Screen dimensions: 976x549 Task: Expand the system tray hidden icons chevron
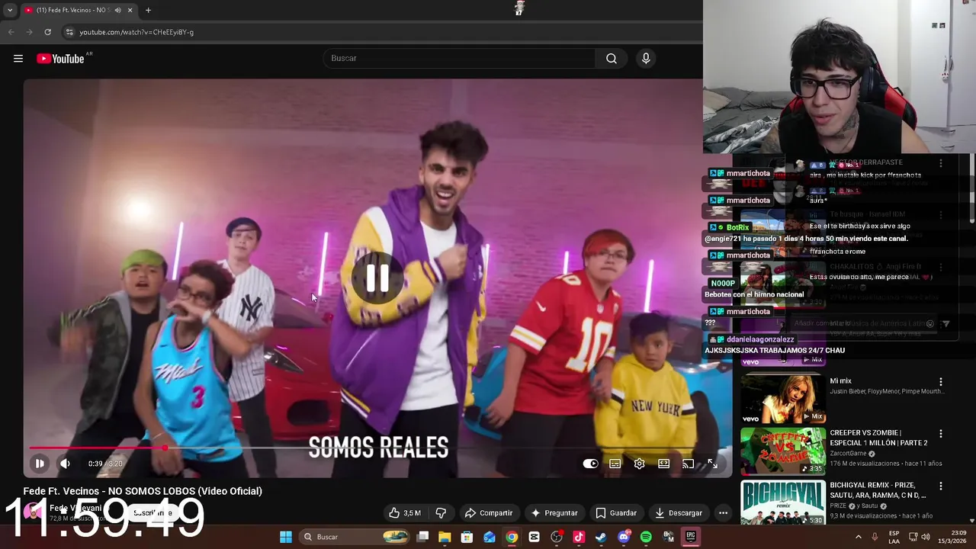coord(858,537)
